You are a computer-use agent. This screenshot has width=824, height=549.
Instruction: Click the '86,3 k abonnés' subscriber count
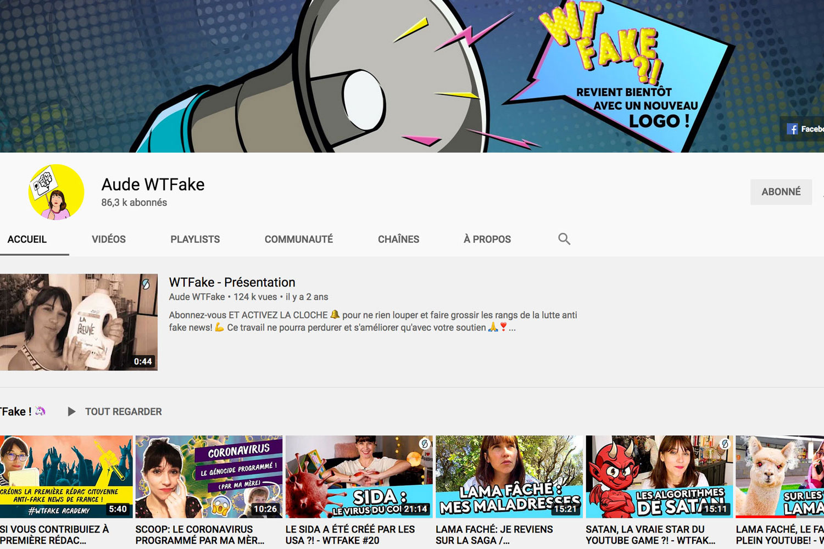[x=134, y=203]
